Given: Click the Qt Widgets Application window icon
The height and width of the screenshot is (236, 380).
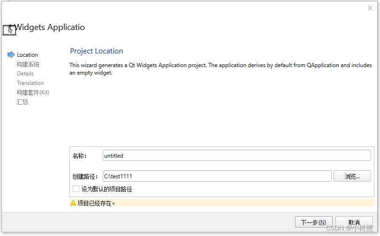Looking at the screenshot, I should point(9,30).
